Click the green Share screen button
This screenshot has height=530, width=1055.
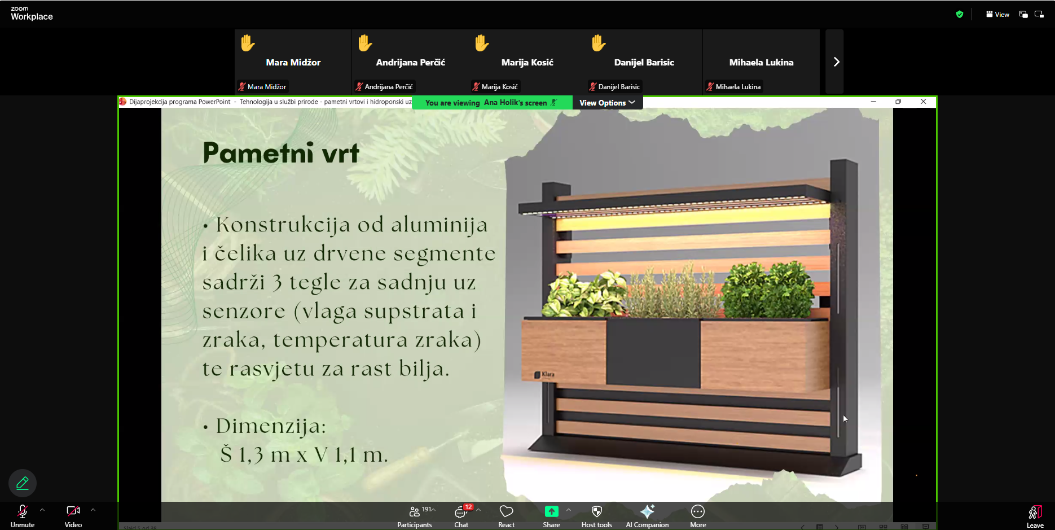[551, 515]
